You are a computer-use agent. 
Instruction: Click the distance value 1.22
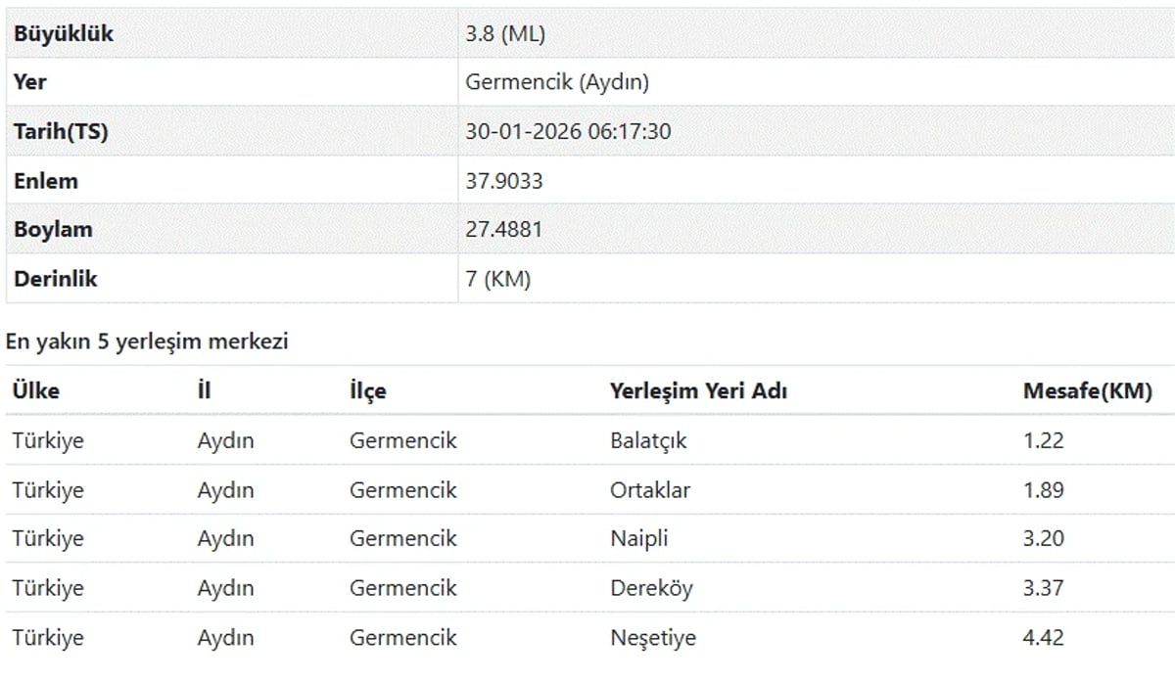1043,441
